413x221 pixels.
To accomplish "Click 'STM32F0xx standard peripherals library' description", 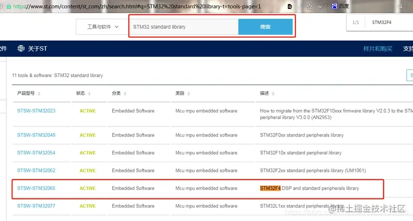I will pos(302,135).
